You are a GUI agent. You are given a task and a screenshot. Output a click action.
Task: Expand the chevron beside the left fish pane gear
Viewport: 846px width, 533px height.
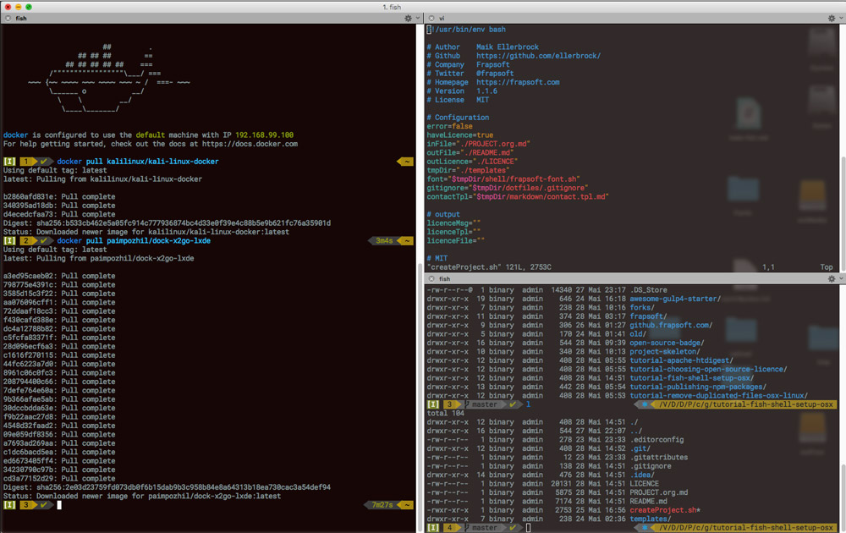point(417,19)
